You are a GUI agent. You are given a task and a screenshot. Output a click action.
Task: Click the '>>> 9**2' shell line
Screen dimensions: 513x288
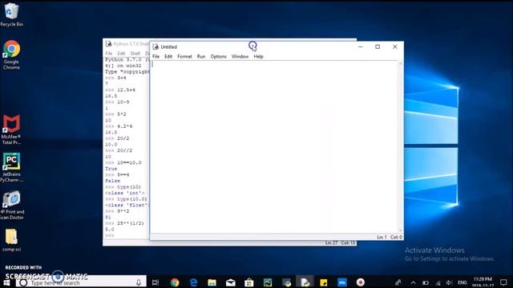(117, 211)
